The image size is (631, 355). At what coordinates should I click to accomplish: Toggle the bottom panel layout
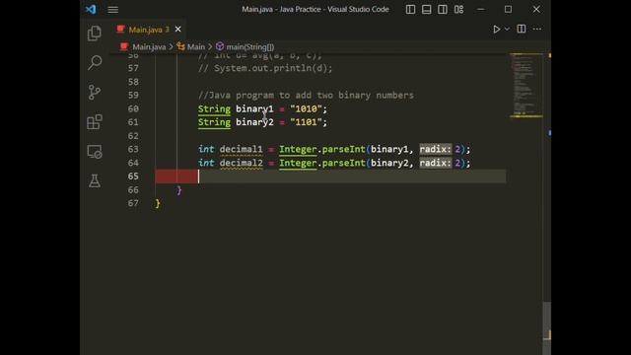(x=427, y=9)
